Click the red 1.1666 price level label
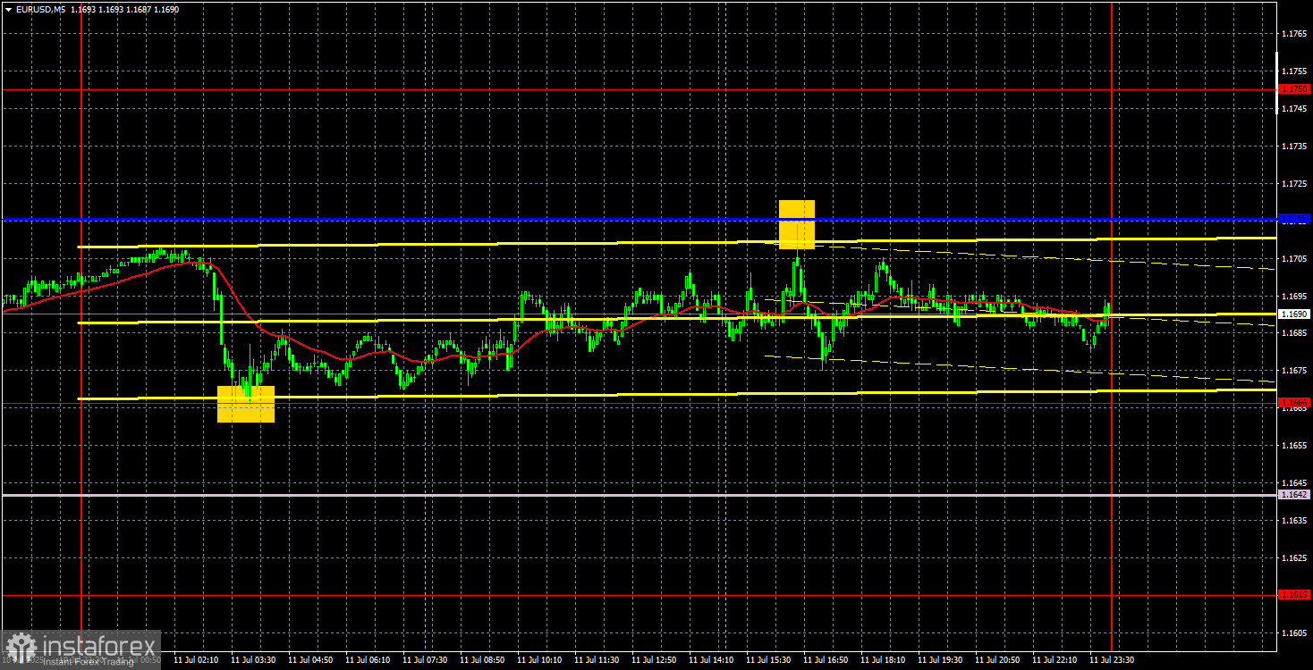Viewport: 1313px width, 670px height. [1294, 402]
